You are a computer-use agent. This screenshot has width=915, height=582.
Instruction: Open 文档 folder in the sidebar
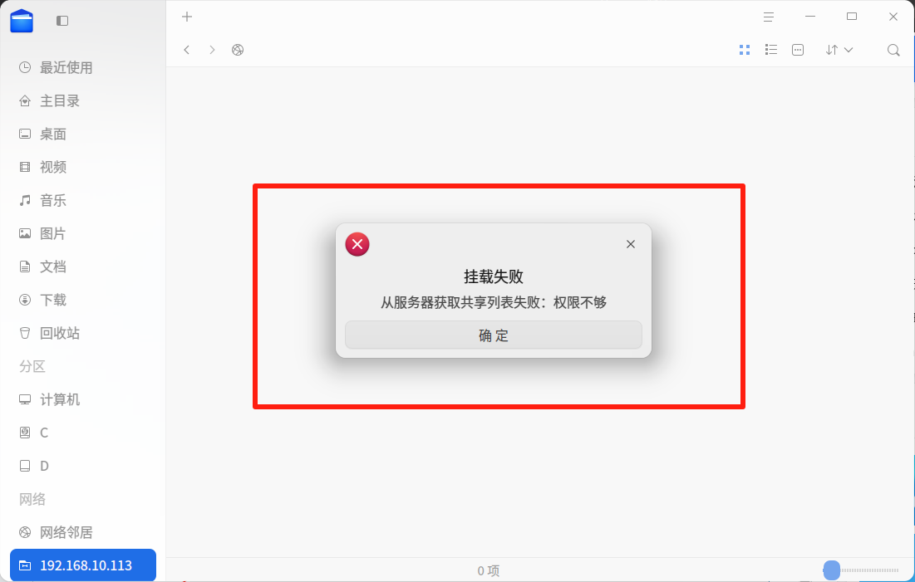pyautogui.click(x=83, y=267)
